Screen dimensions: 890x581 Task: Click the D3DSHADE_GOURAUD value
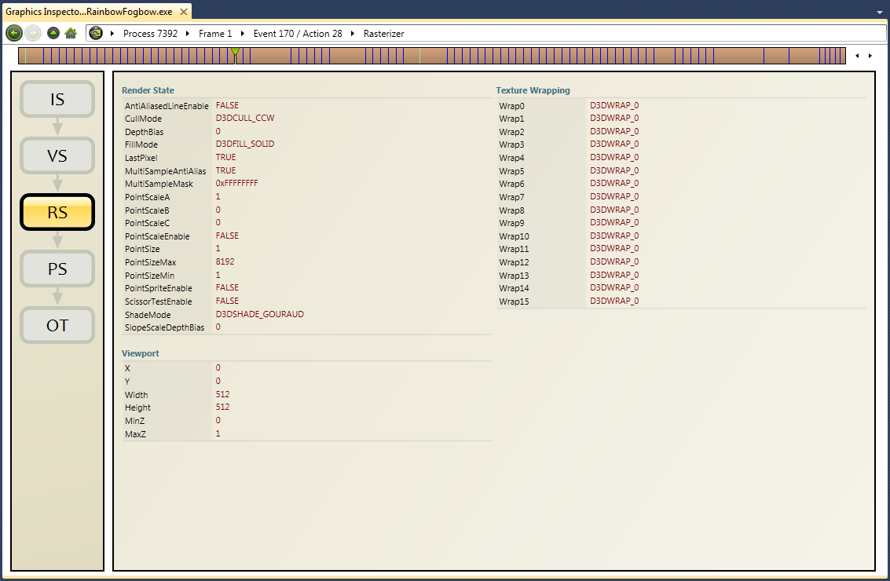pos(259,314)
